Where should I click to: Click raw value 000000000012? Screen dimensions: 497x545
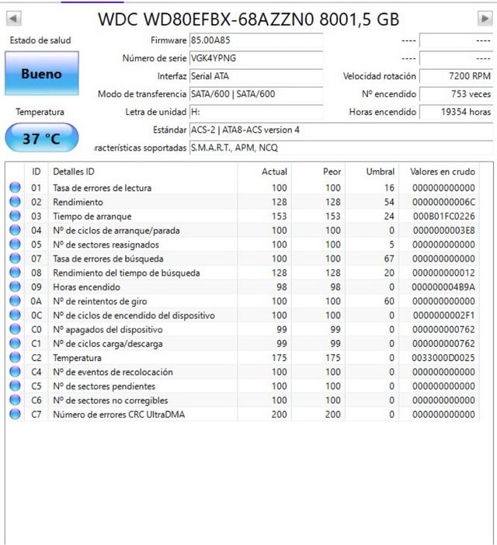[x=443, y=272]
